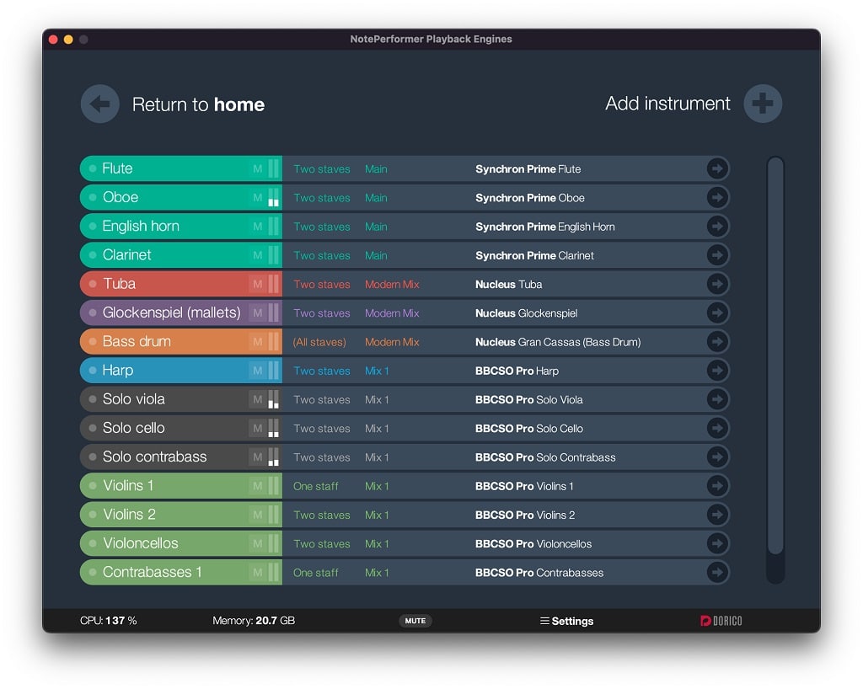Click Synchron Prime English Horn text
The width and height of the screenshot is (863, 689).
click(545, 227)
